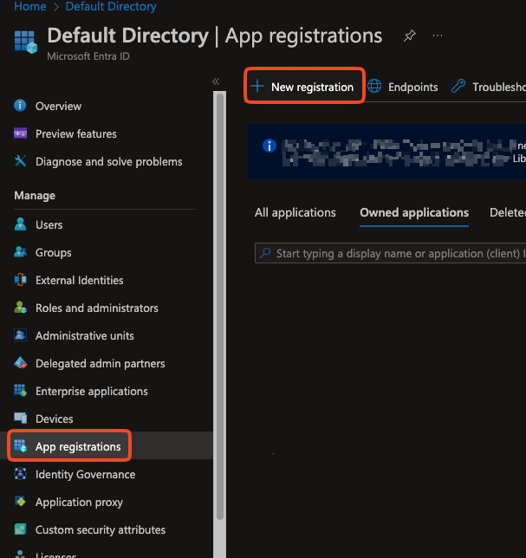Go to Users in Manage section
526x558 pixels.
(49, 225)
